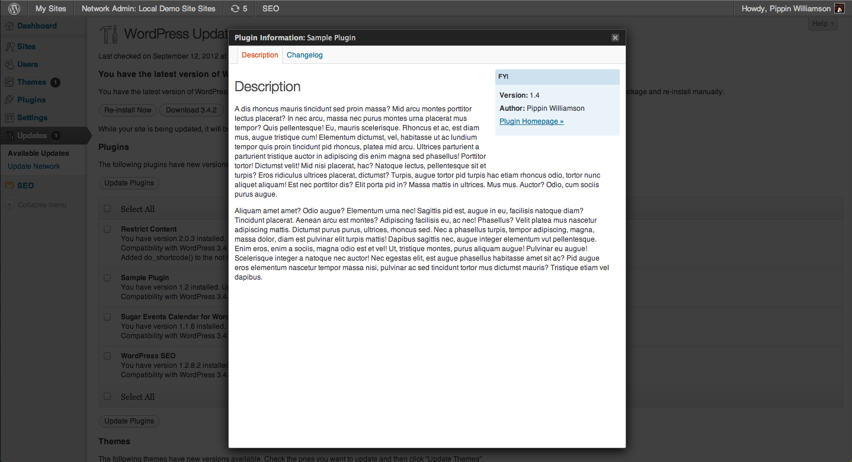
Task: Click the Sample Plugin name in list
Action: click(145, 278)
